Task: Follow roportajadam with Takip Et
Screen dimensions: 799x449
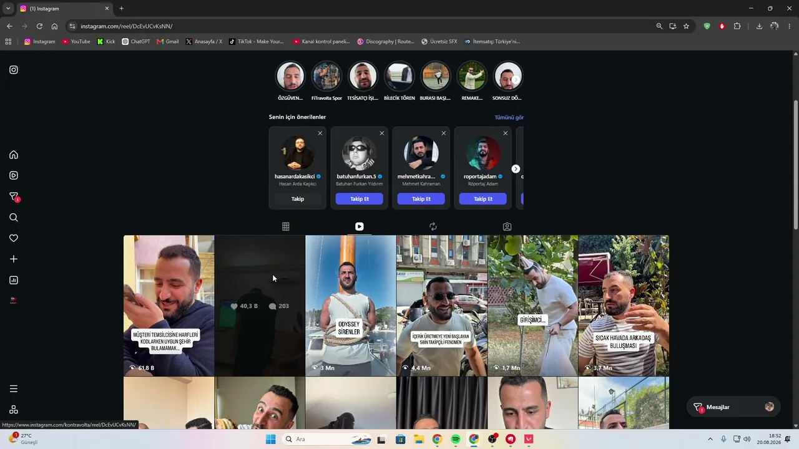Action: point(483,199)
